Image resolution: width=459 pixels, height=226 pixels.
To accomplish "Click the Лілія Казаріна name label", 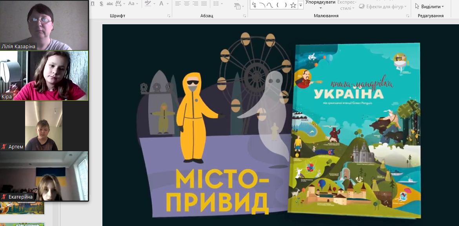I will point(18,47).
